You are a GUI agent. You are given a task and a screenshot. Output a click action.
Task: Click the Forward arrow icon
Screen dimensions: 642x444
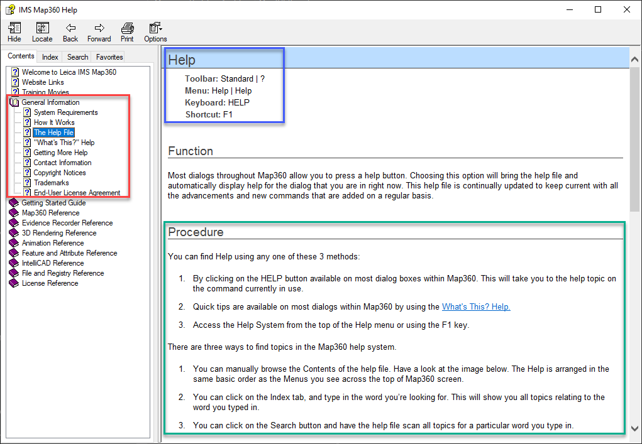(x=99, y=28)
